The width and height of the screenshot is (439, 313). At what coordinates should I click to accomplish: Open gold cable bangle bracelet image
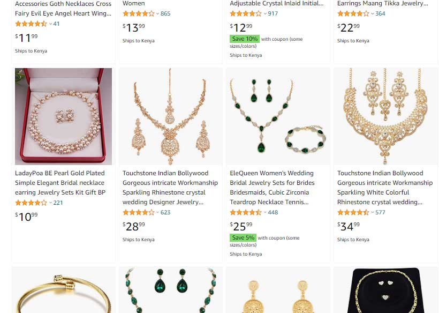point(64,290)
